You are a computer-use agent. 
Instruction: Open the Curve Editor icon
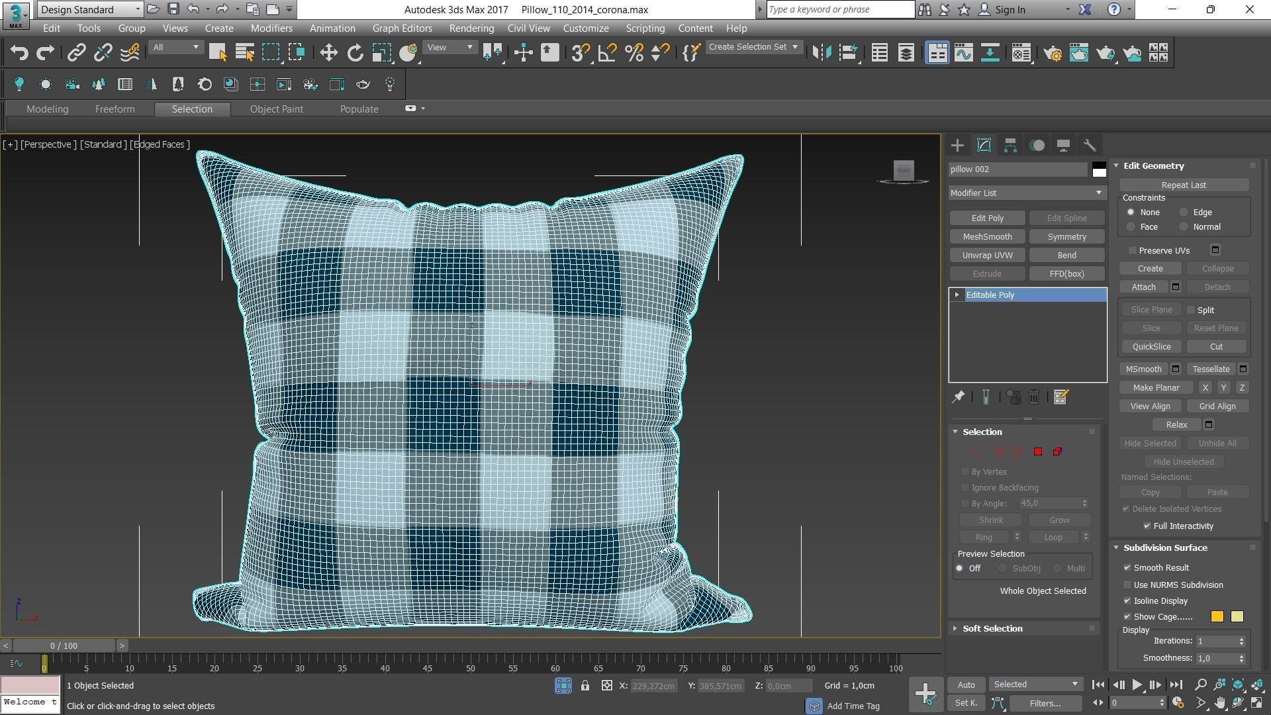click(964, 53)
